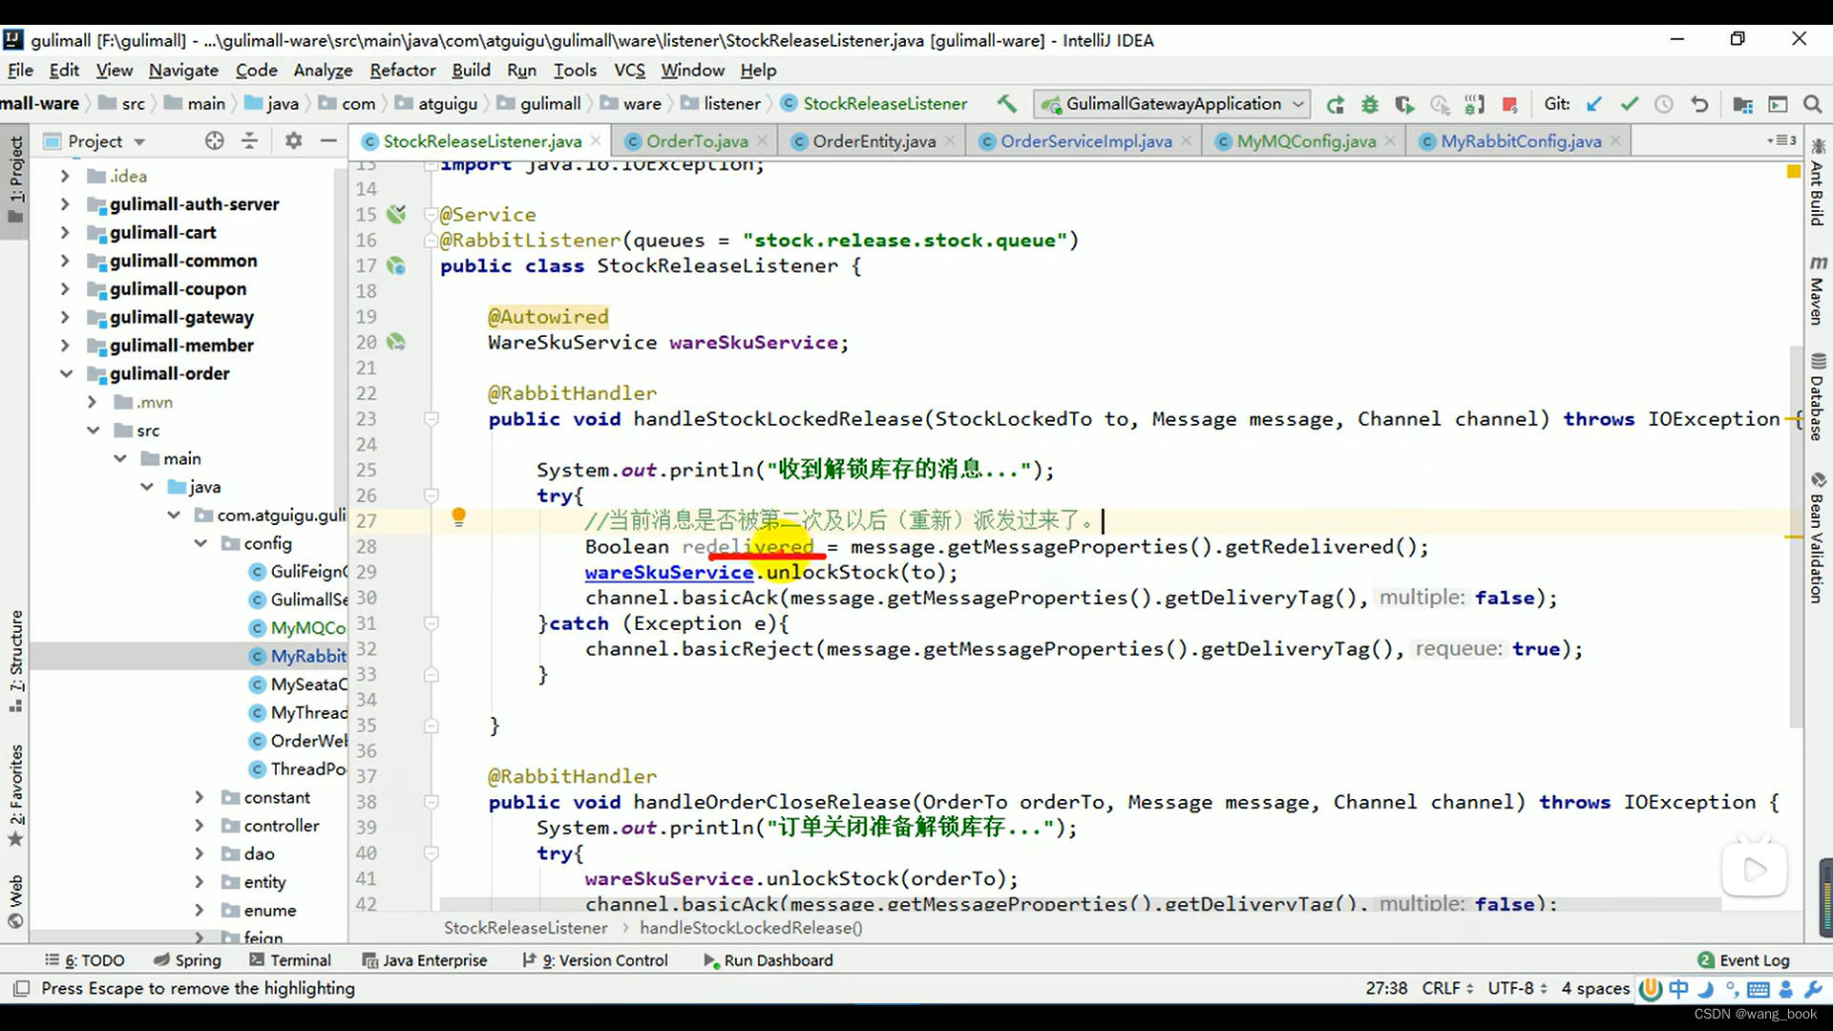Click the yellow inspection indicator square
The height and width of the screenshot is (1031, 1833).
point(1793,171)
